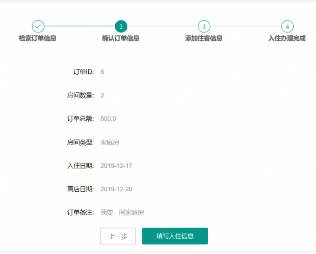Click the 订单ID label
316x254 pixels.
pyautogui.click(x=84, y=72)
